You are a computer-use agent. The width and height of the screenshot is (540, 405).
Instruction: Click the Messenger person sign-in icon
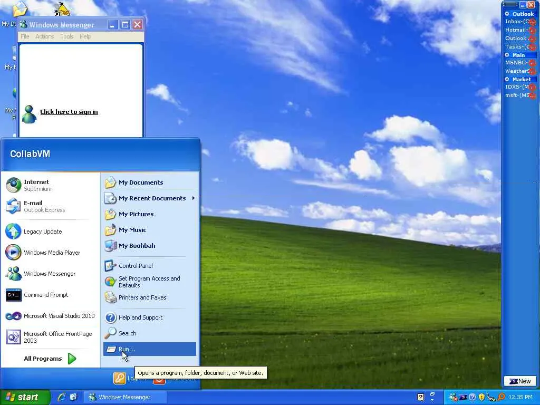(x=30, y=114)
